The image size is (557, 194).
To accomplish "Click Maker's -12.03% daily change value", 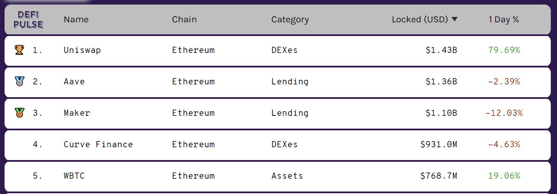I will [x=504, y=113].
